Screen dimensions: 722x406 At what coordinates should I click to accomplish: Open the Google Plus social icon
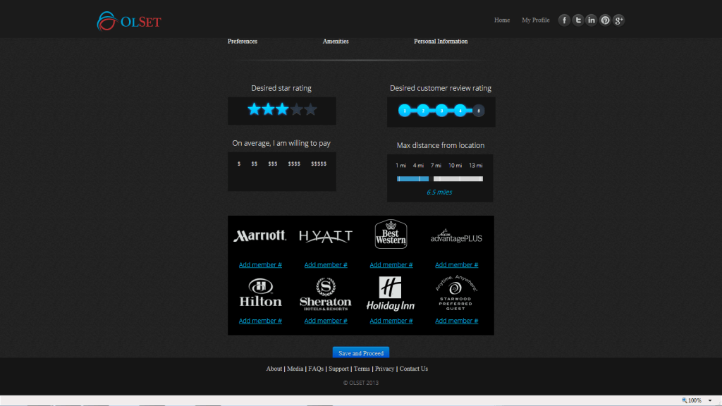[x=619, y=20]
